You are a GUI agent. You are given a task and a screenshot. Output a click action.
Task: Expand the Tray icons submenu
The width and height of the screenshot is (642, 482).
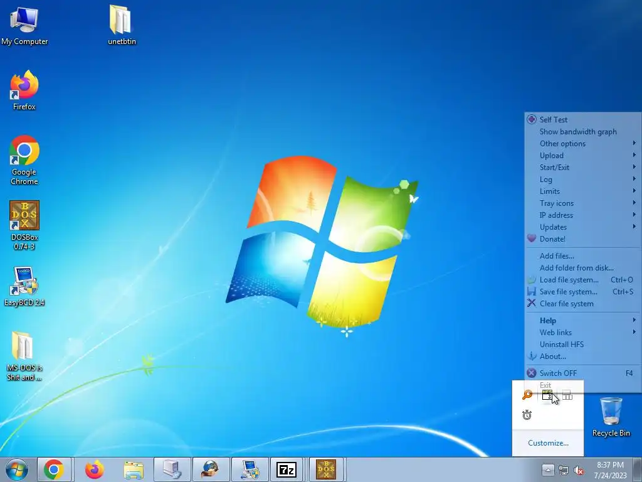coord(582,203)
